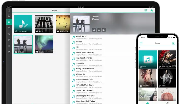Open the Electro playlist tile

tap(44, 44)
